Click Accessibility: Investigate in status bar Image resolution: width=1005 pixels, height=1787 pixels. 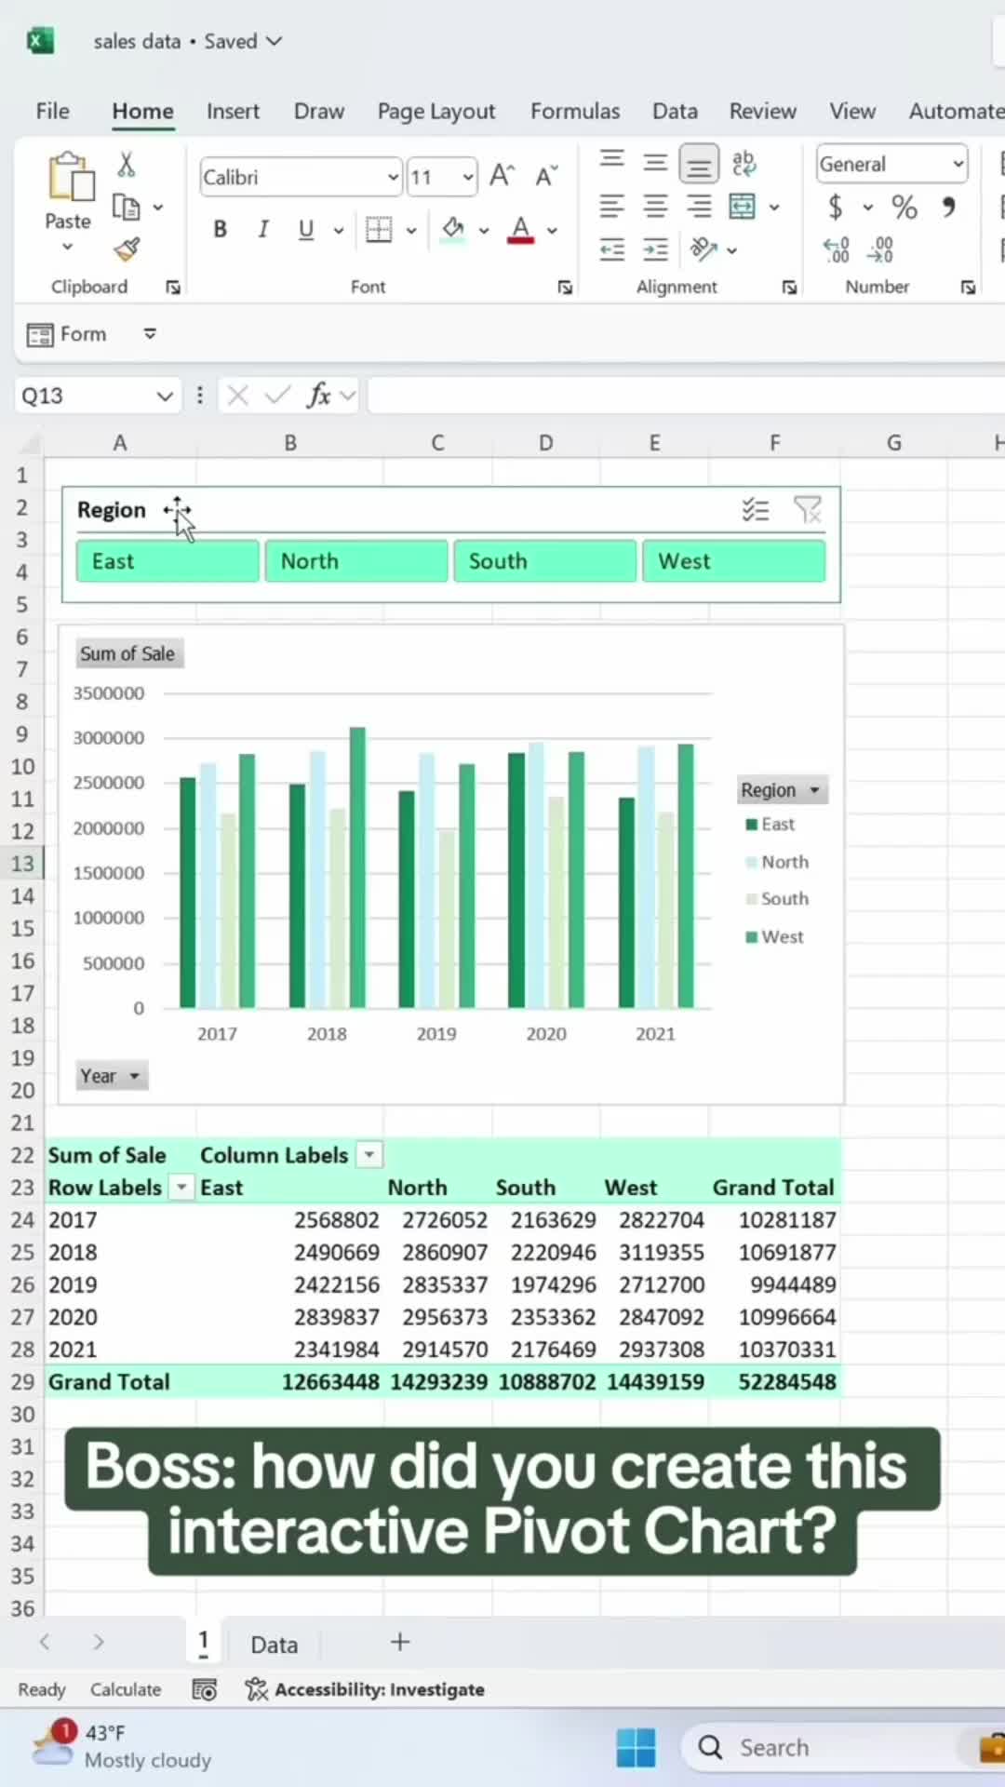365,1689
